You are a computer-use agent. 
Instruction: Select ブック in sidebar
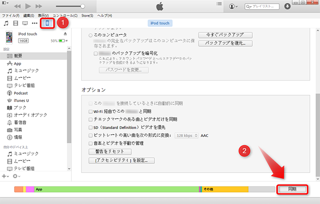click(33, 108)
